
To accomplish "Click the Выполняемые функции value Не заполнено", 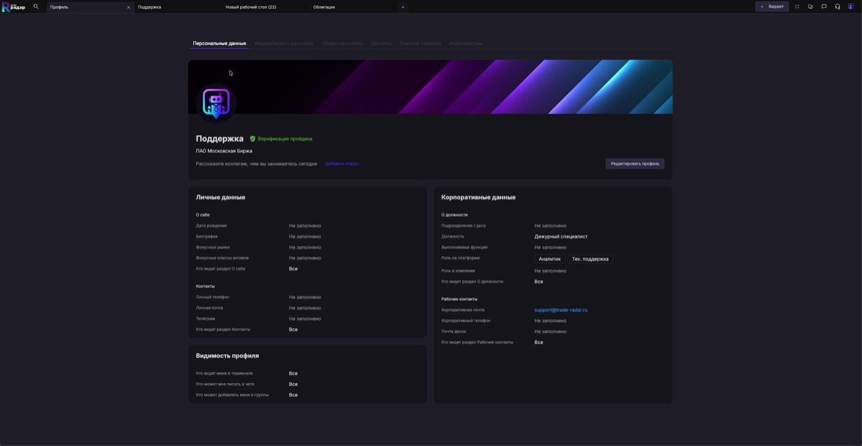I will [x=550, y=248].
